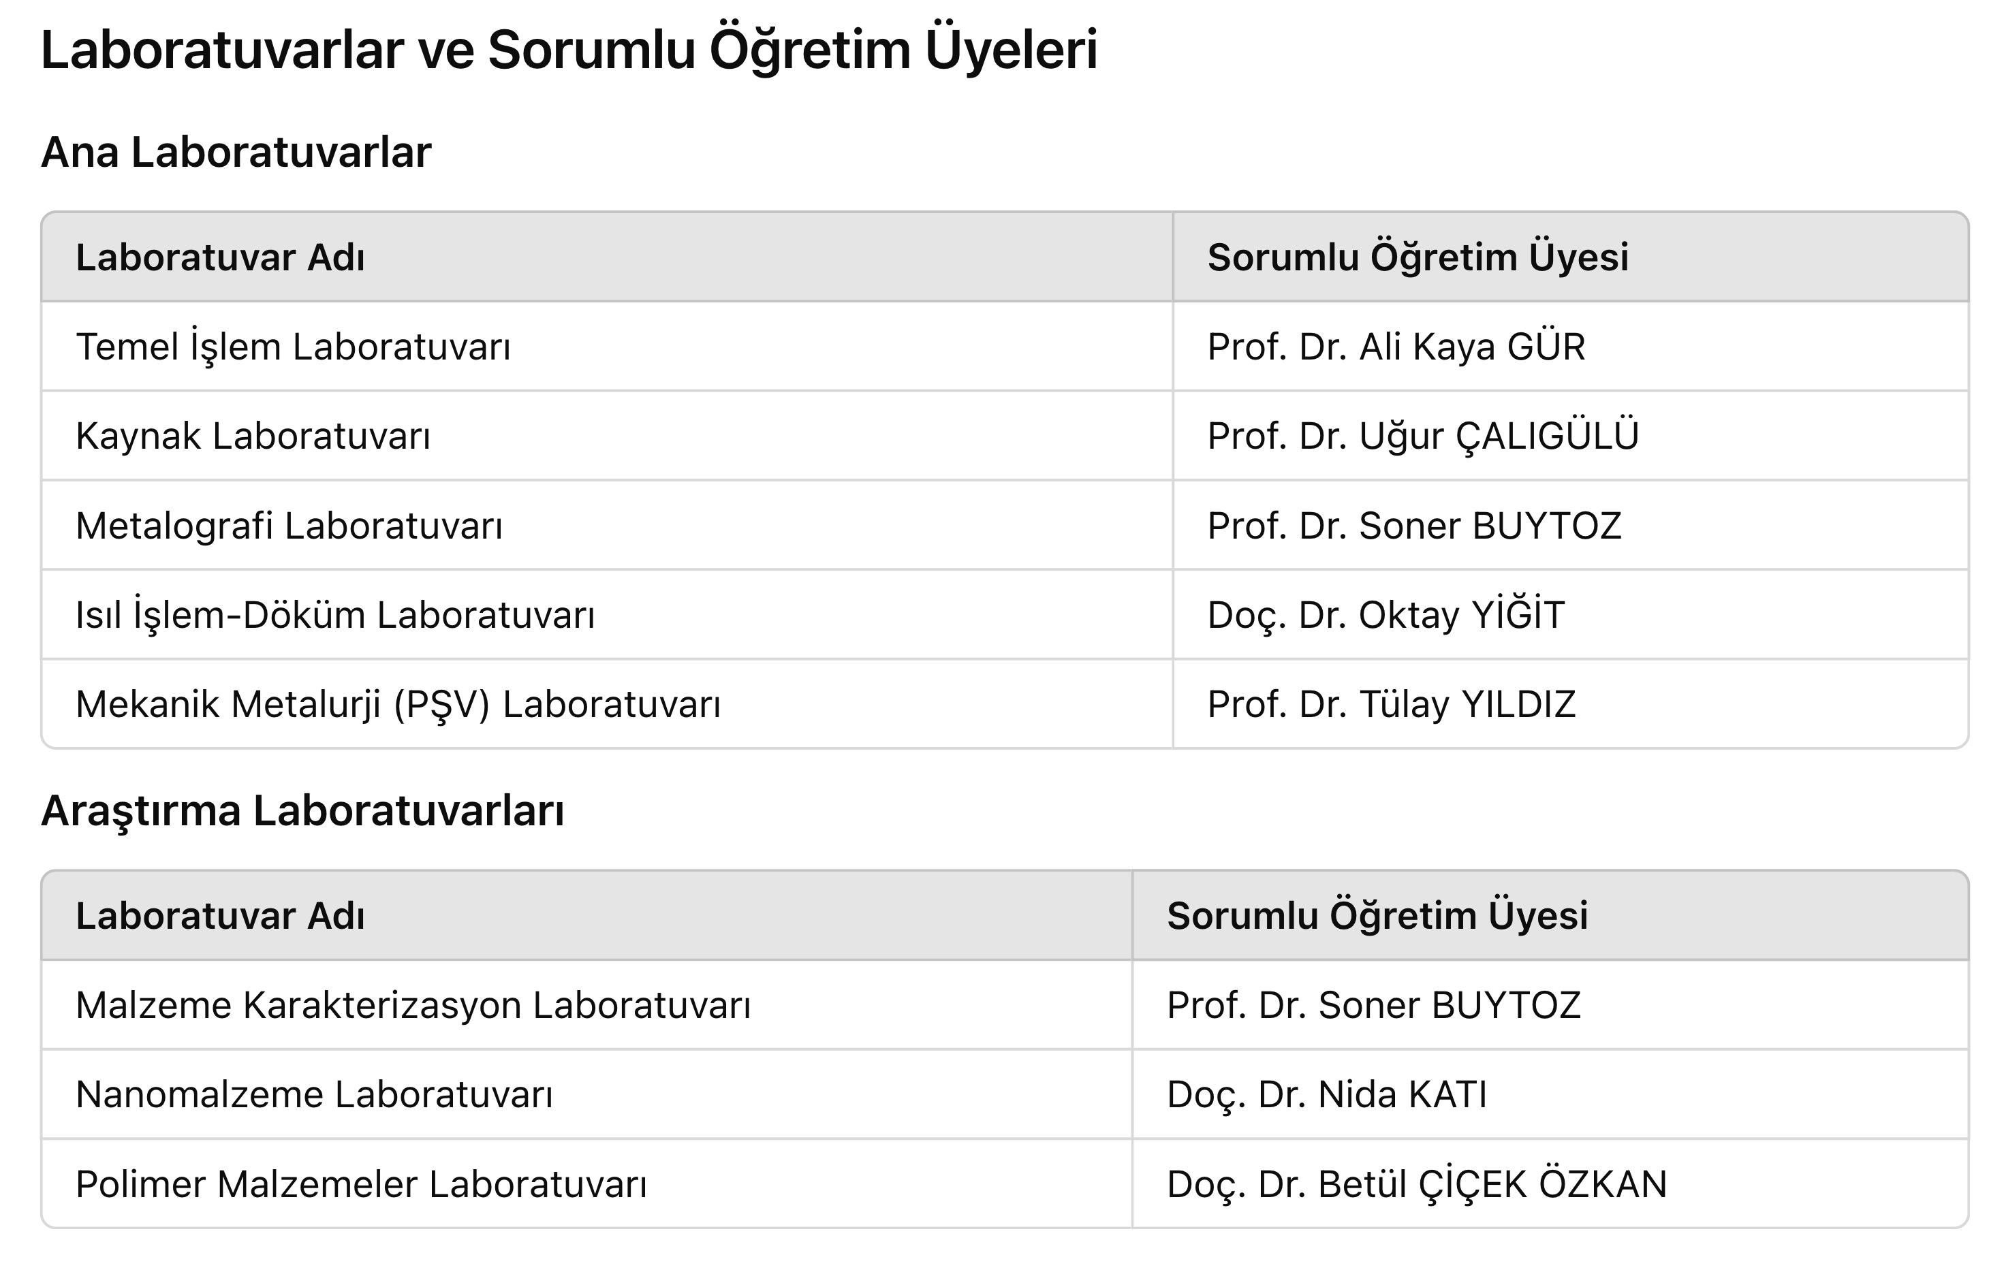Select Malzeme Karakterizasyon Laboratuvarı cell
Viewport: 2004px width, 1272px height.
click(x=586, y=1005)
